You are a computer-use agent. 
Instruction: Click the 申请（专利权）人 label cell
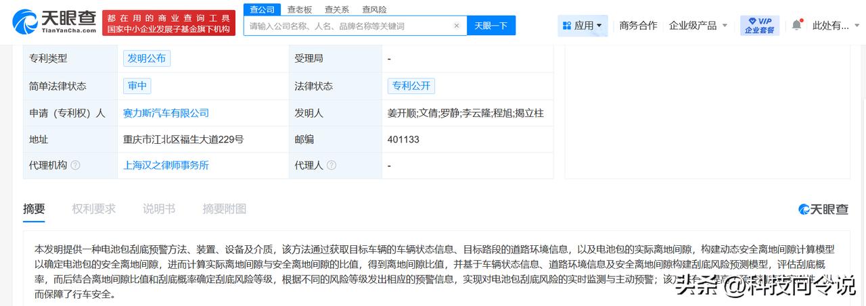tap(70, 113)
